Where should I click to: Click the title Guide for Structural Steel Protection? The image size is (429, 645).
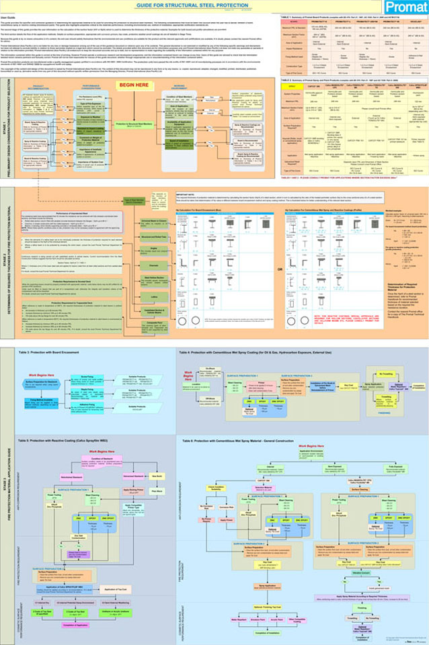click(x=192, y=5)
